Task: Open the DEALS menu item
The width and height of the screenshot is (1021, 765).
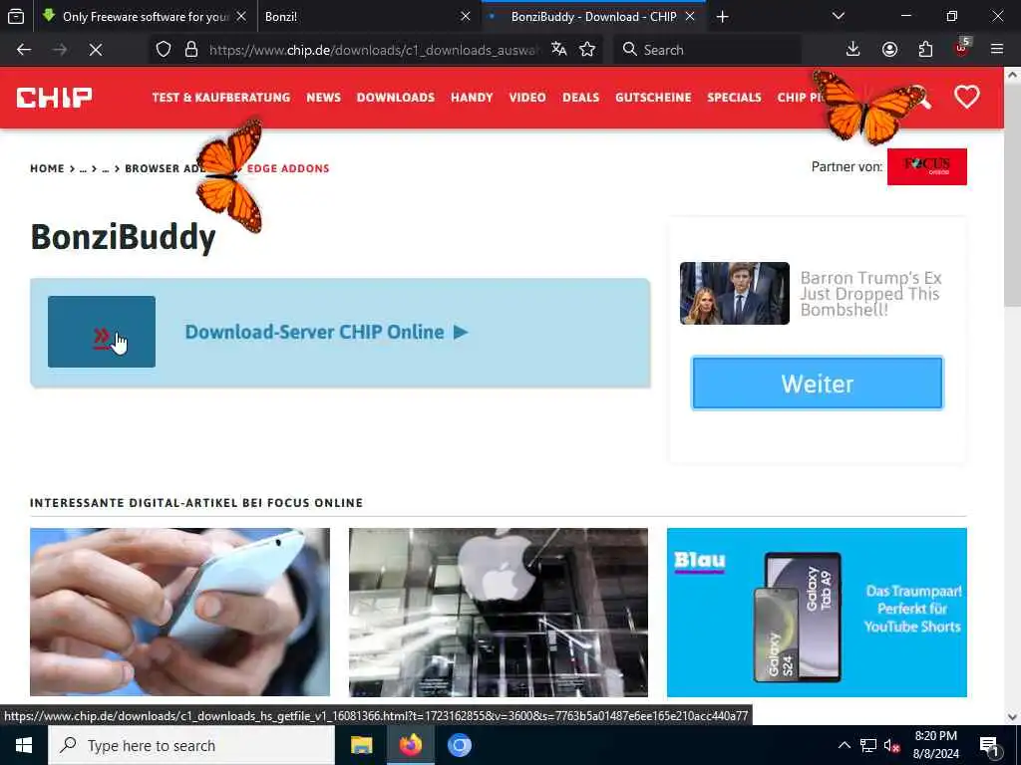Action: point(581,98)
